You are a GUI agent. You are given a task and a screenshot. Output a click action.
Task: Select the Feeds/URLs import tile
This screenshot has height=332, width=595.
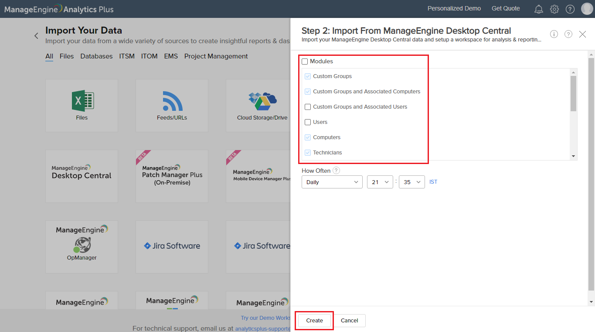click(172, 105)
